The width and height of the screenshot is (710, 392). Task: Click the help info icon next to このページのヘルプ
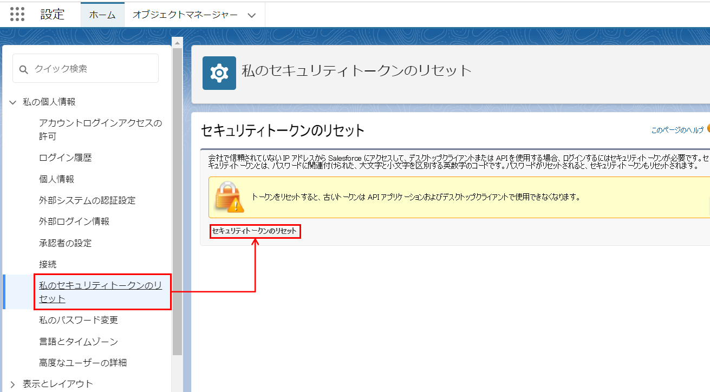pyautogui.click(x=708, y=128)
